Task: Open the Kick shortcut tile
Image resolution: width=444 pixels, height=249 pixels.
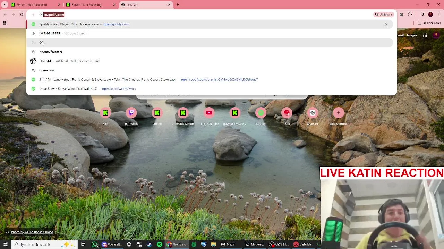Action: tap(105, 116)
